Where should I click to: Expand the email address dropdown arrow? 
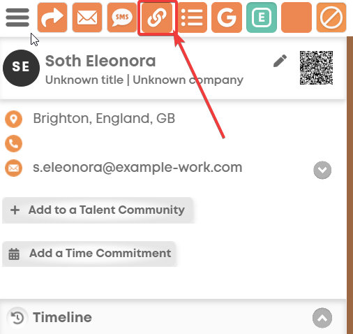click(x=322, y=170)
